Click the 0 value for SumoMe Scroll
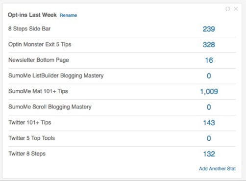This screenshot has width=246, height=181. (x=209, y=107)
